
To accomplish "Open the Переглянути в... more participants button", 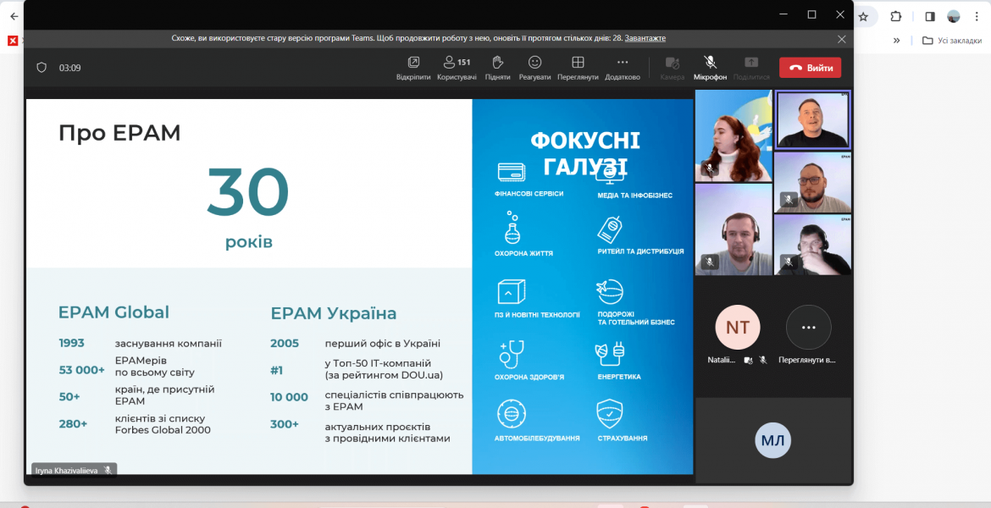I will pyautogui.click(x=808, y=328).
